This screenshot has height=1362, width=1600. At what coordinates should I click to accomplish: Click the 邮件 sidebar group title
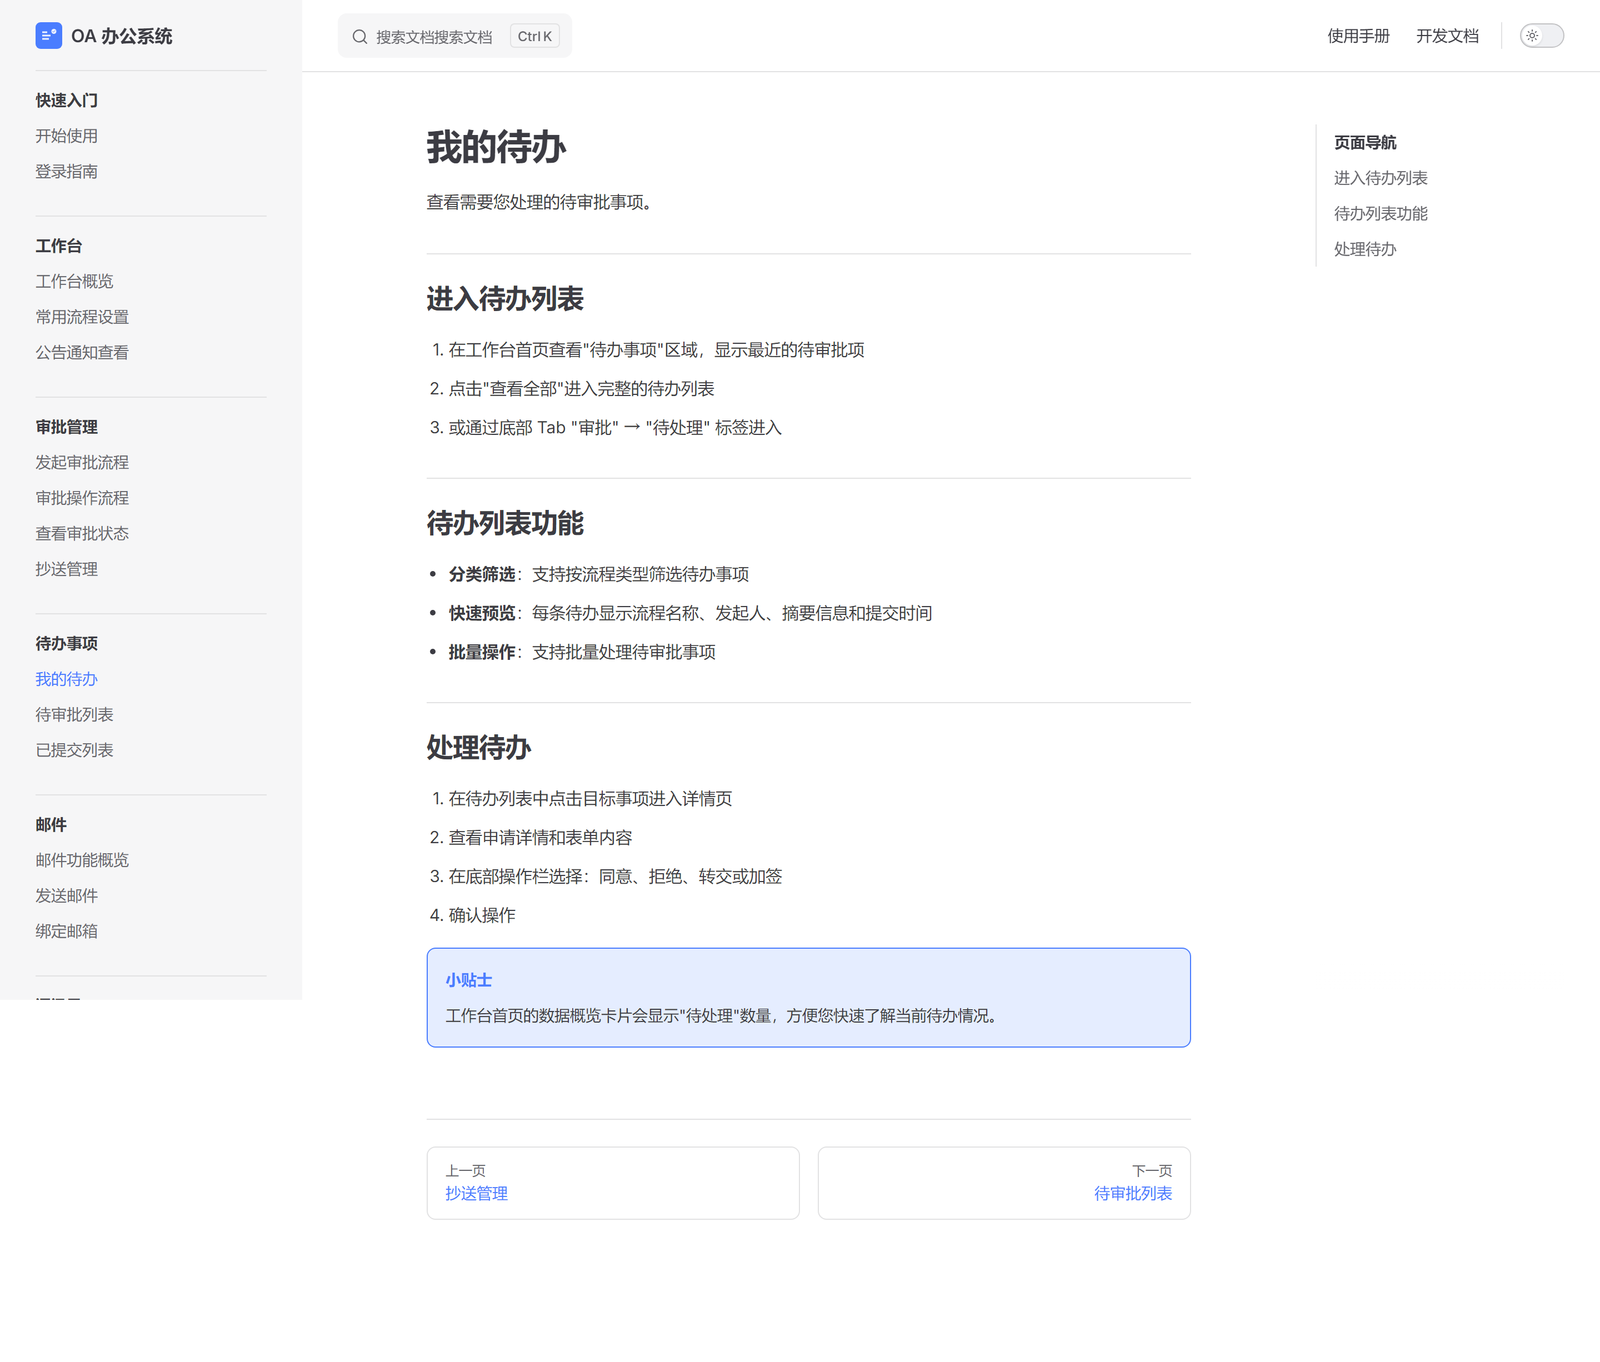(51, 825)
